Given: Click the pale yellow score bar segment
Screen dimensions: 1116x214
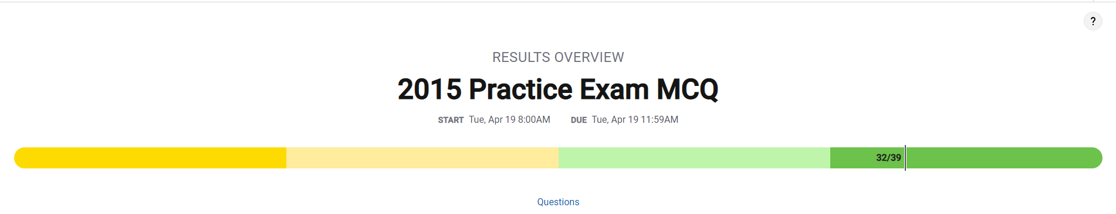Looking at the screenshot, I should coord(422,158).
